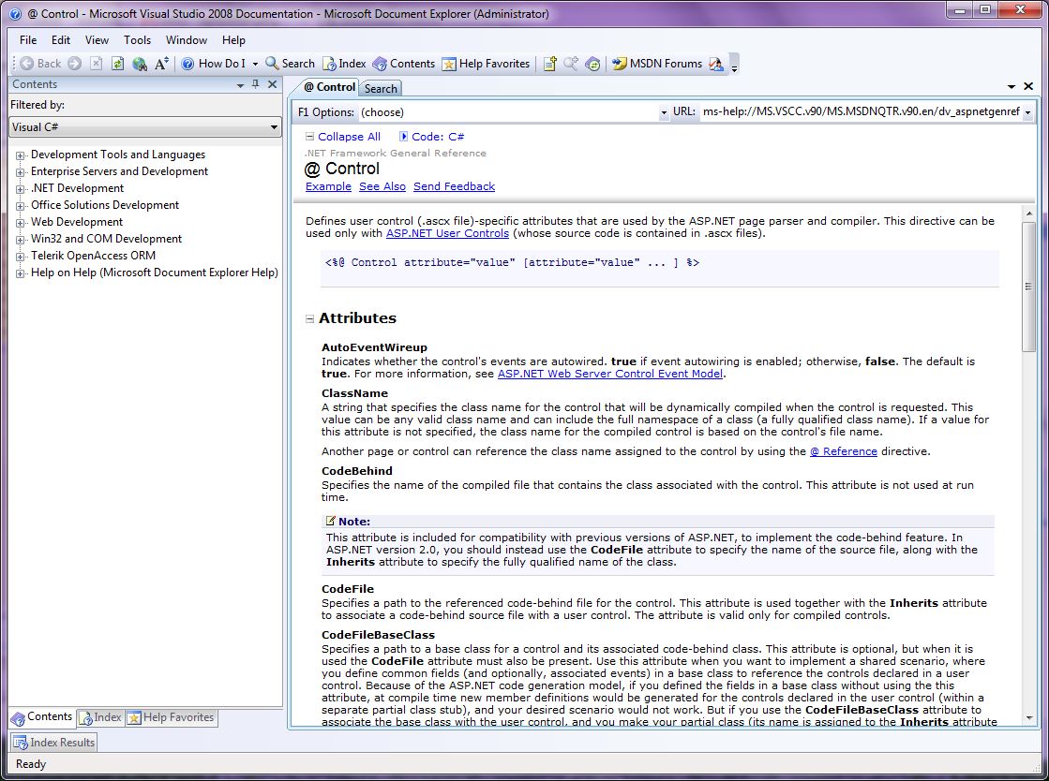The width and height of the screenshot is (1049, 781).
Task: Open the Filtered by Visual C# dropdown
Action: [145, 127]
